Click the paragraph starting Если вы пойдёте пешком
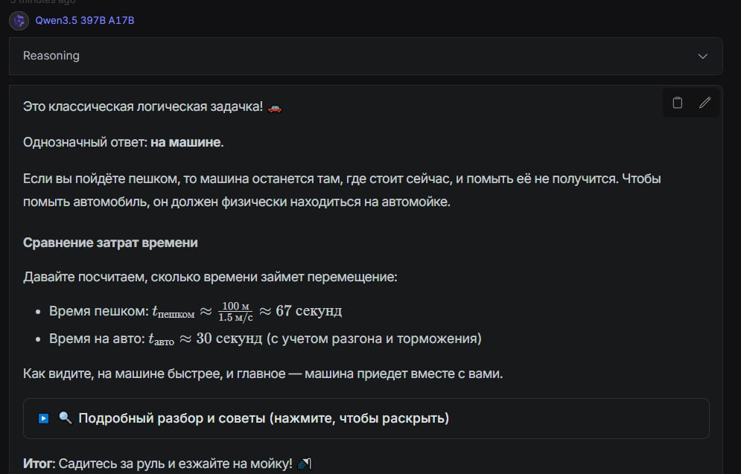 pos(343,190)
